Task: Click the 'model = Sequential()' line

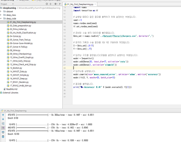Action: coord(84,58)
